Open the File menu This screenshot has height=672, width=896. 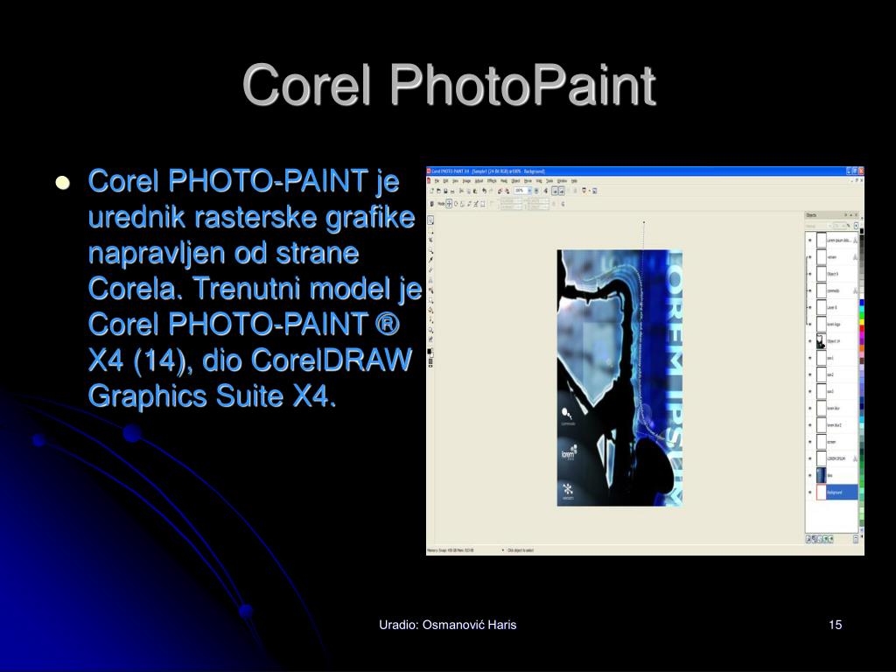(437, 180)
